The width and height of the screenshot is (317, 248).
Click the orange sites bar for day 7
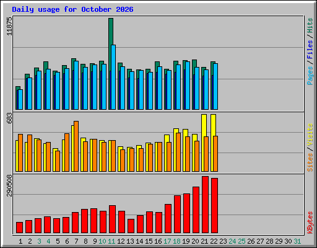click(x=76, y=146)
